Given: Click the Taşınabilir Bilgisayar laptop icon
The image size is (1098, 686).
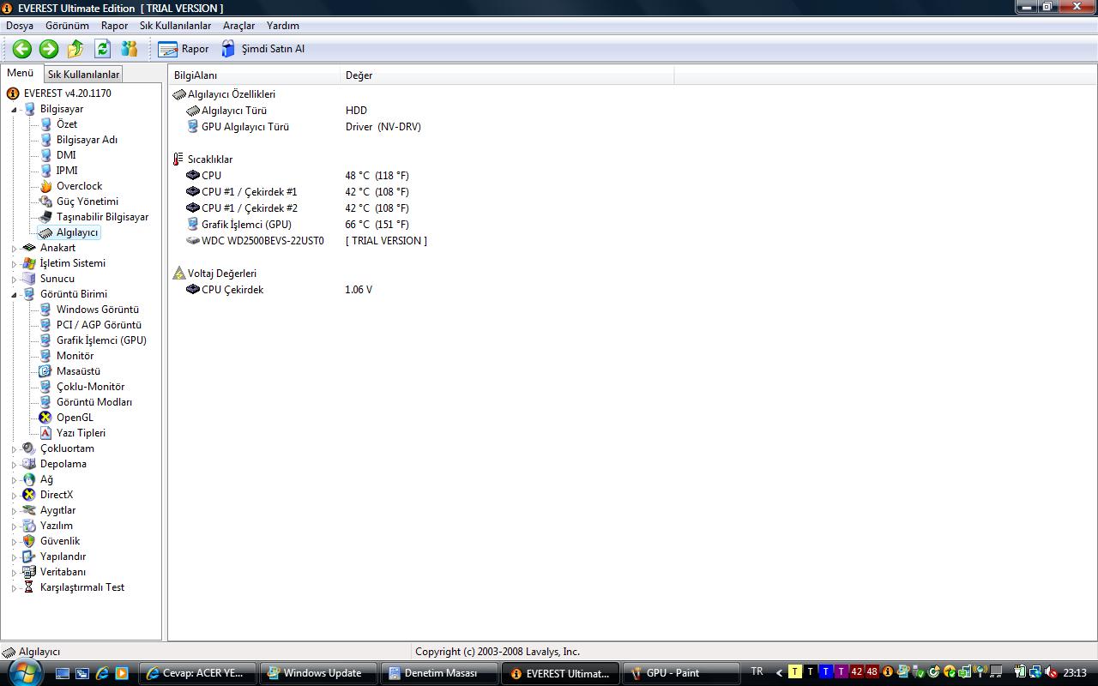Looking at the screenshot, I should 45,217.
